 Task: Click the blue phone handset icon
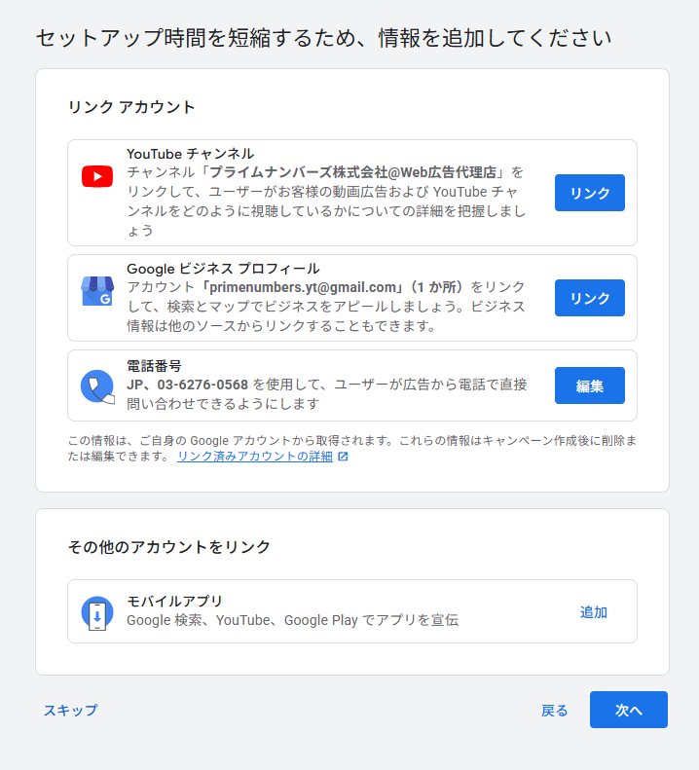pos(96,385)
